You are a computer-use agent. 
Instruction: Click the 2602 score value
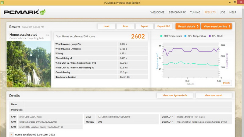tap(138, 36)
